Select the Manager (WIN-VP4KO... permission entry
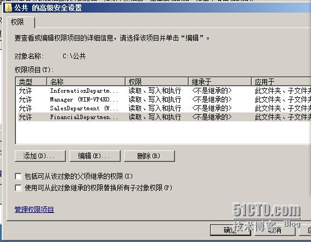This screenshot has width=311, height=242. point(164,99)
